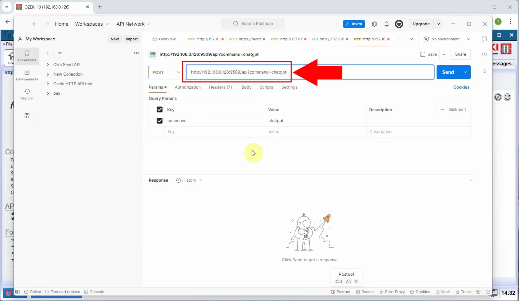
Task: Toggle the Postman hamburger menu
Action: (21, 24)
